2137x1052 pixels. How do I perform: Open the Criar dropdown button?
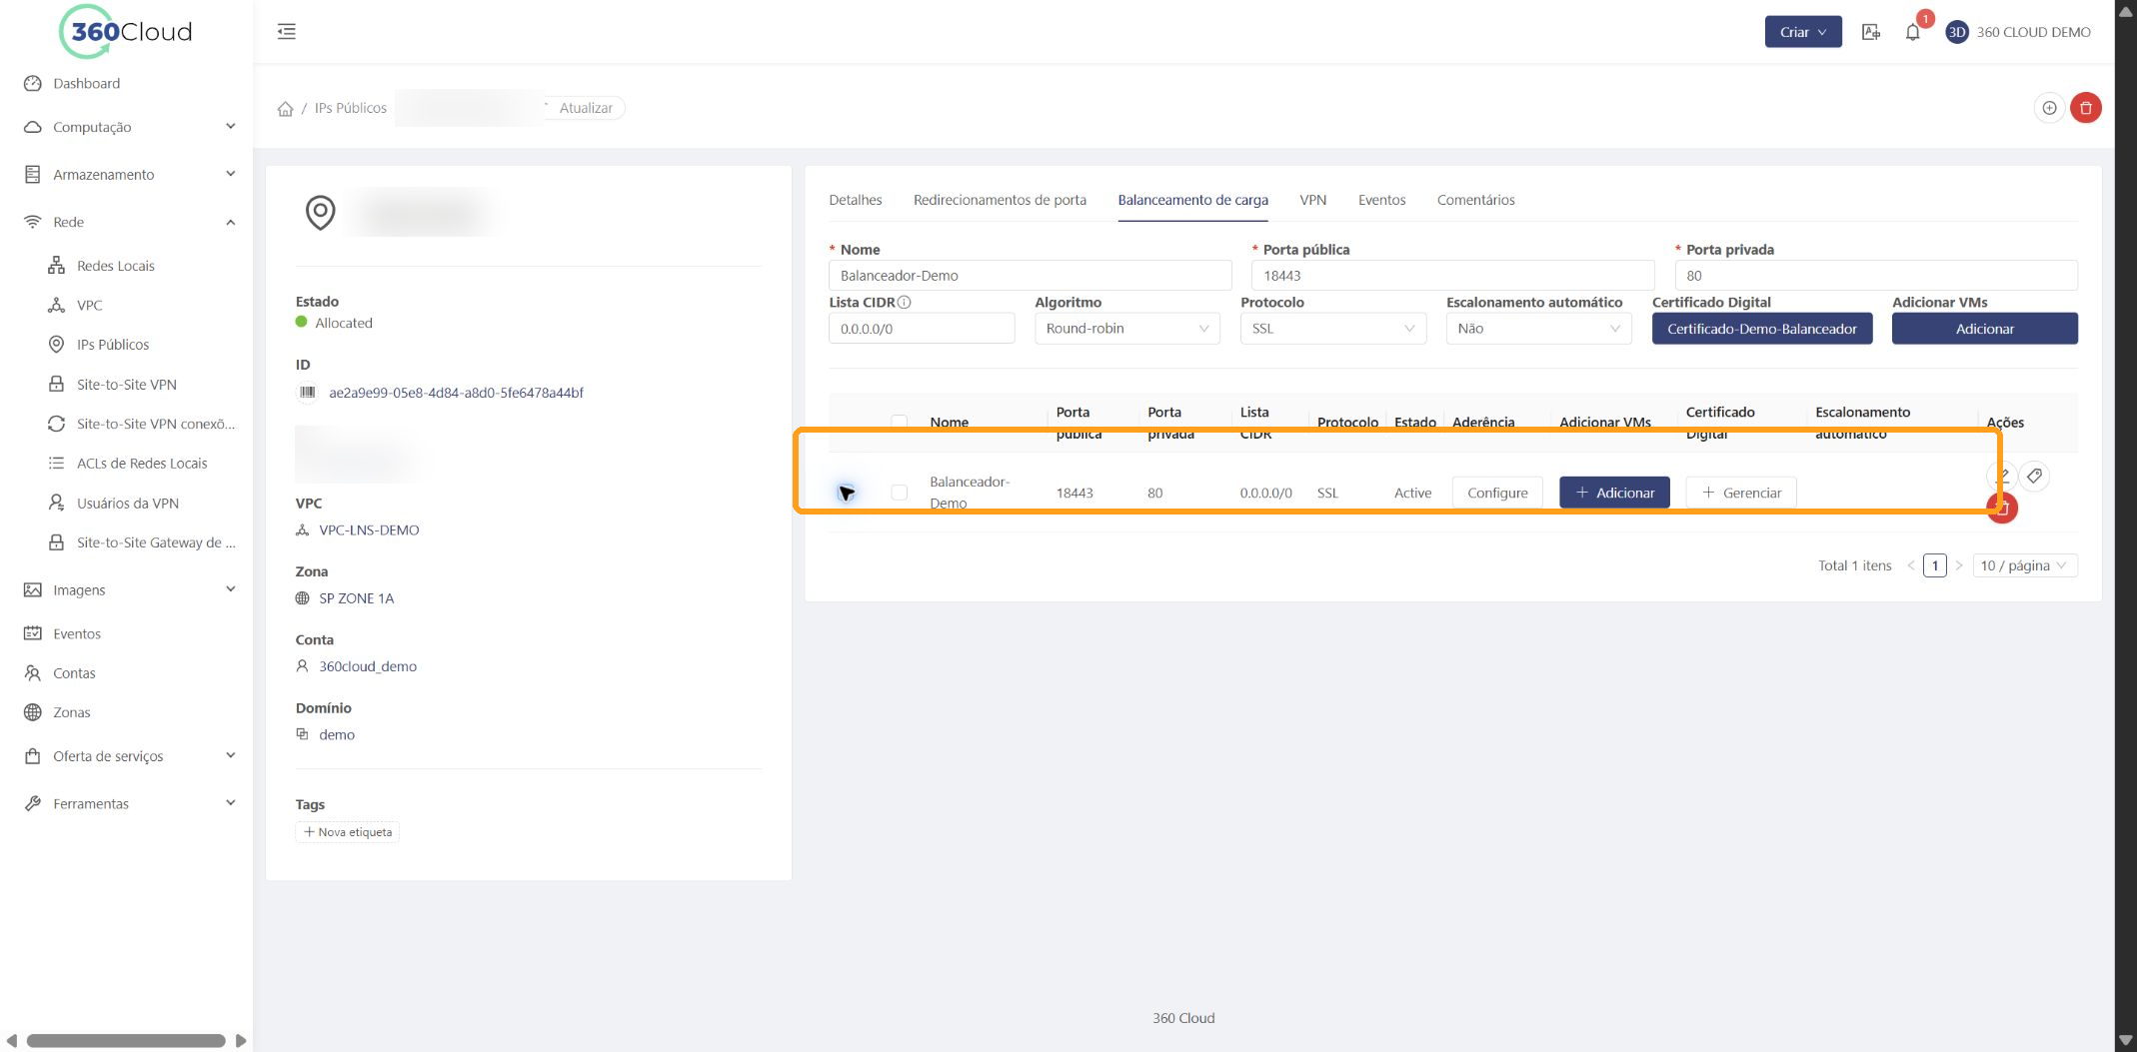1802,32
